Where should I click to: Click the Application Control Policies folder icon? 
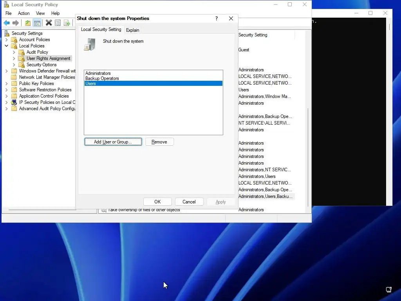coord(14,96)
